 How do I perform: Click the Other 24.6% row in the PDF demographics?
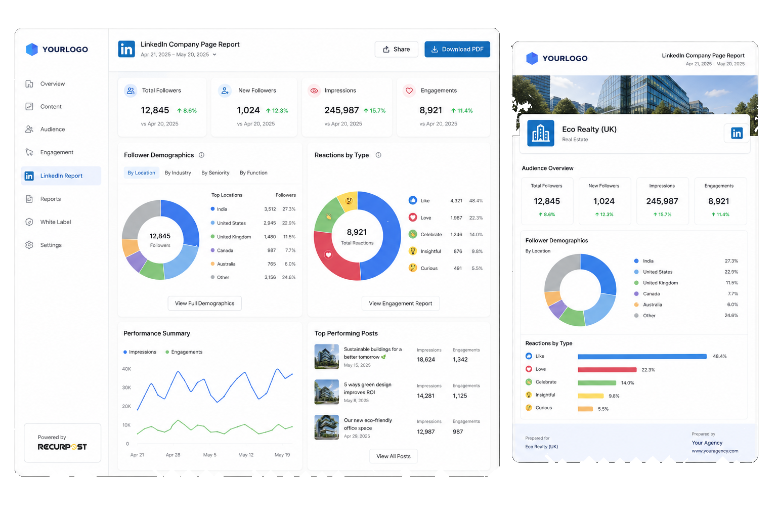[x=686, y=316]
